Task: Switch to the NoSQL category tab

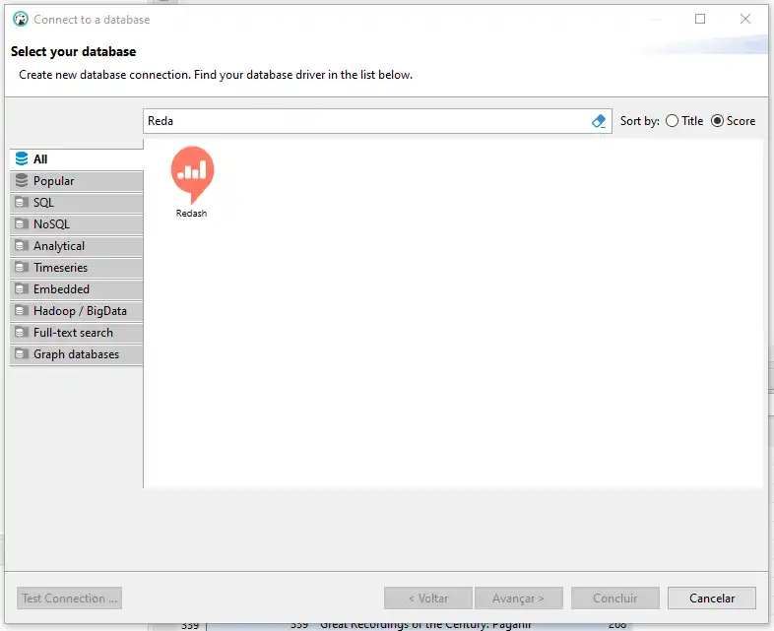Action: coord(77,224)
